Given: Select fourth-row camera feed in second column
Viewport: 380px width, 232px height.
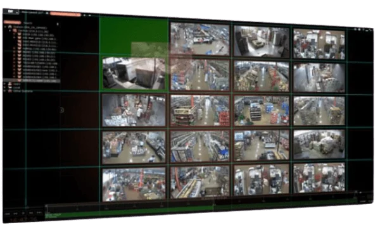Looking at the screenshot, I should 200,146.
